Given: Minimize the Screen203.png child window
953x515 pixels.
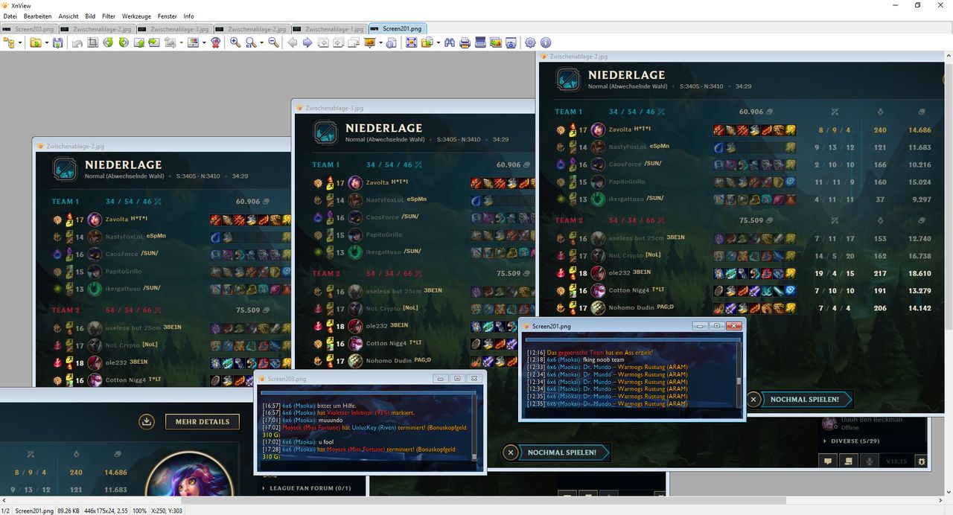Looking at the screenshot, I should (441, 379).
